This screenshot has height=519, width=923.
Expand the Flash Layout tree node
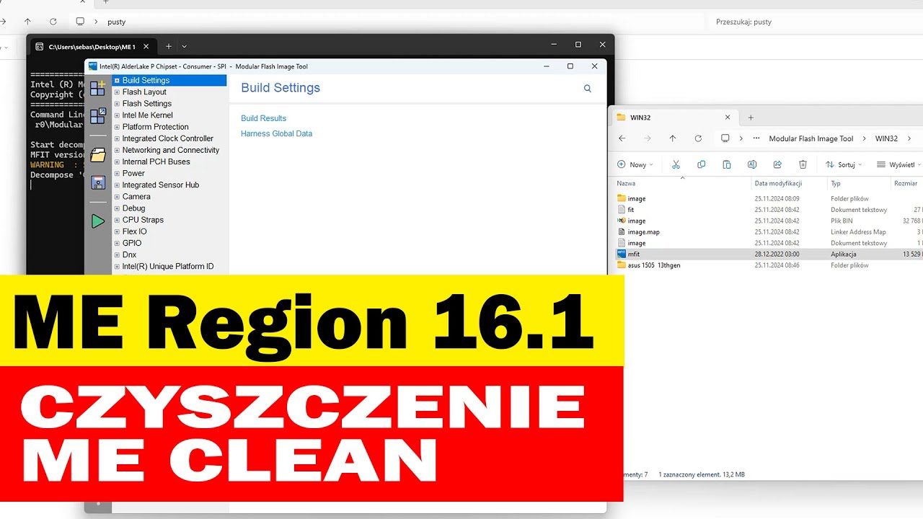click(117, 92)
